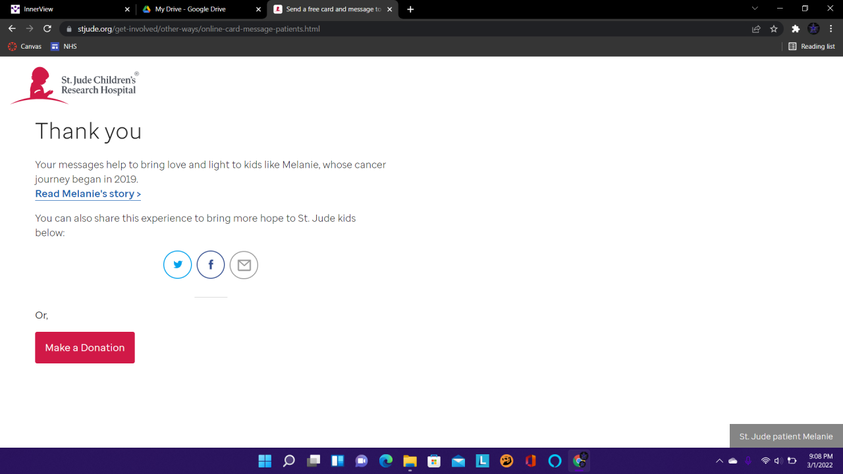
Task: Open the Windows Start menu
Action: point(265,461)
